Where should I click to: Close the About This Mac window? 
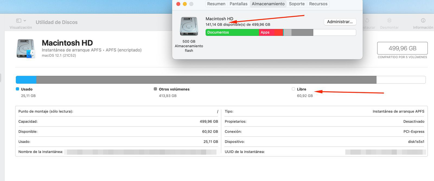pos(178,4)
